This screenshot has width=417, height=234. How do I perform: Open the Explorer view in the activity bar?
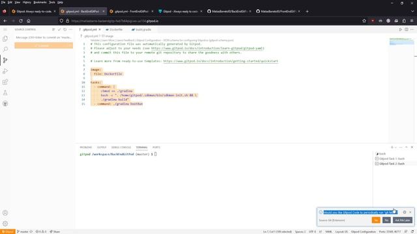coord(5,39)
